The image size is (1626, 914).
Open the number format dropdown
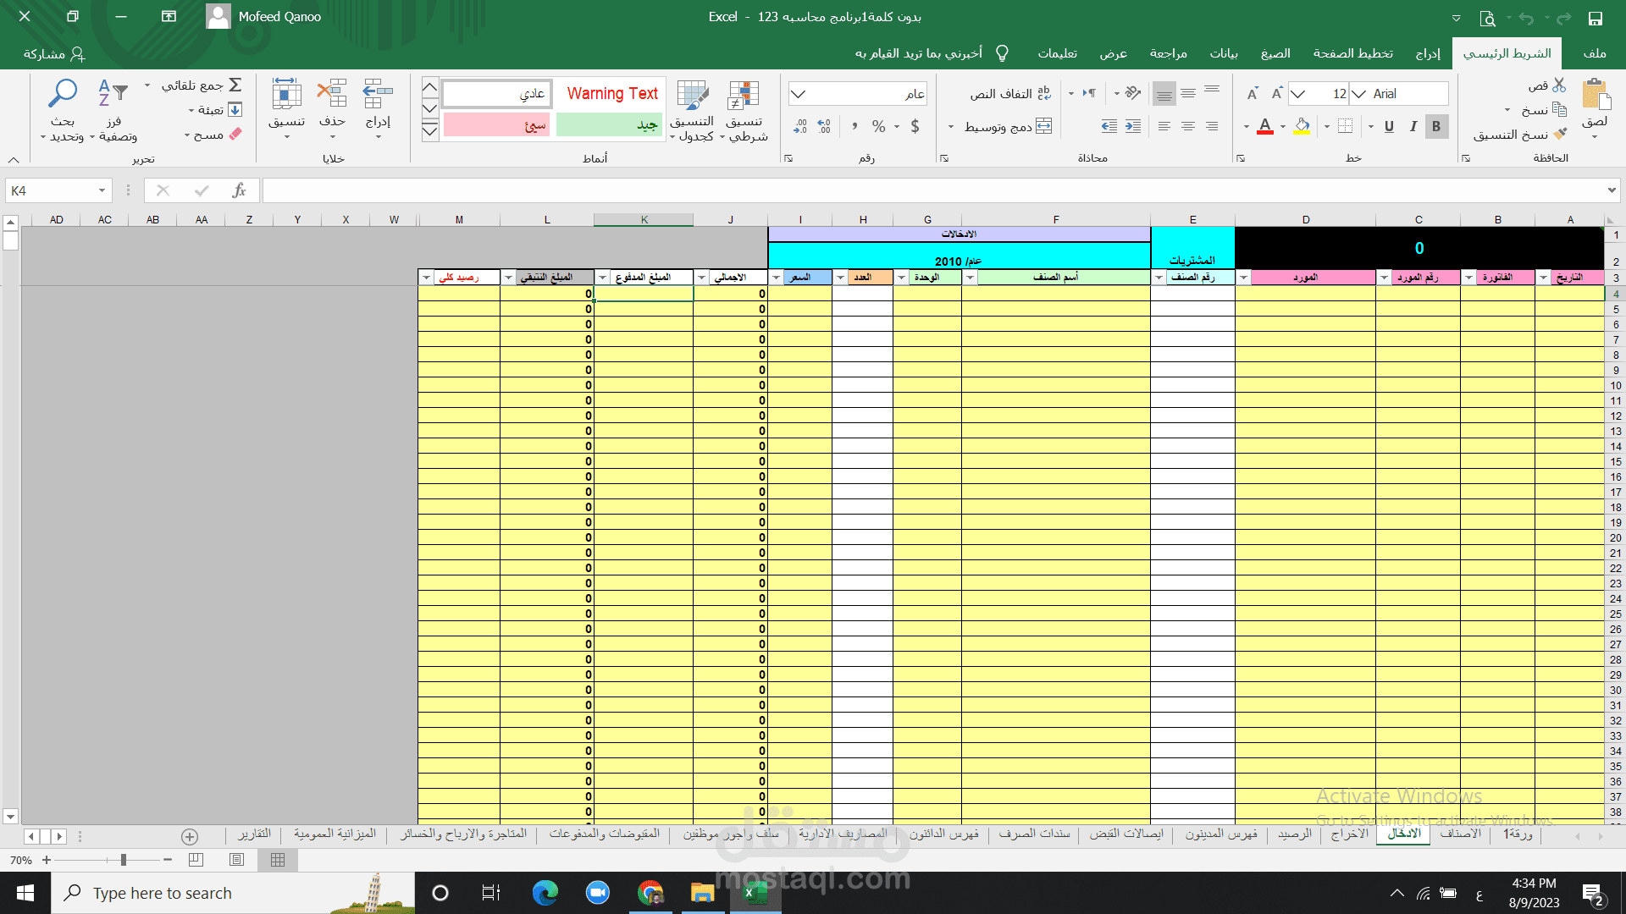click(x=798, y=94)
